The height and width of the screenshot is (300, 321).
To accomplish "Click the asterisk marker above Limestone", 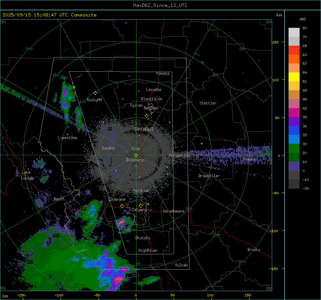I will pyautogui.click(x=67, y=134).
